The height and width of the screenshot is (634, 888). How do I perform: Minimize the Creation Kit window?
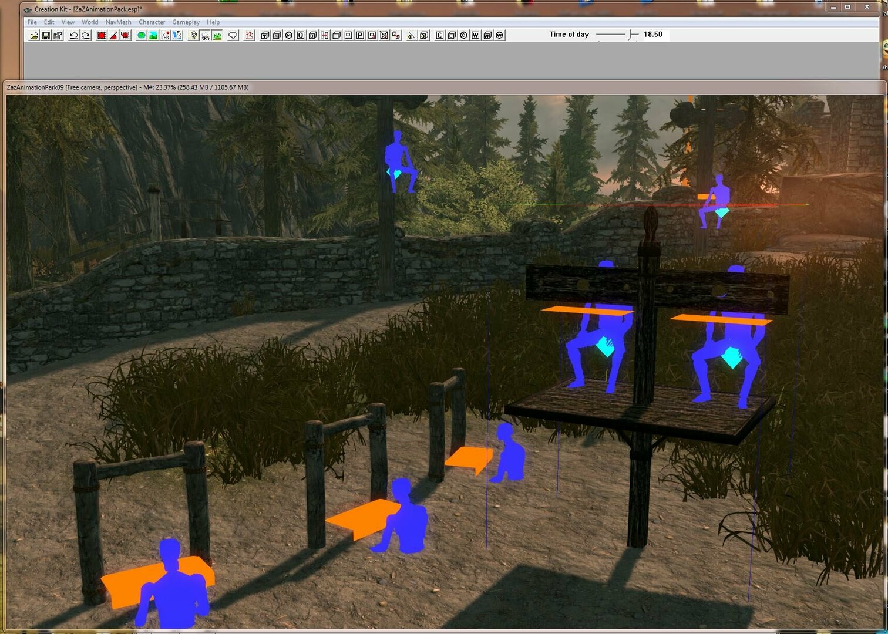[833, 7]
